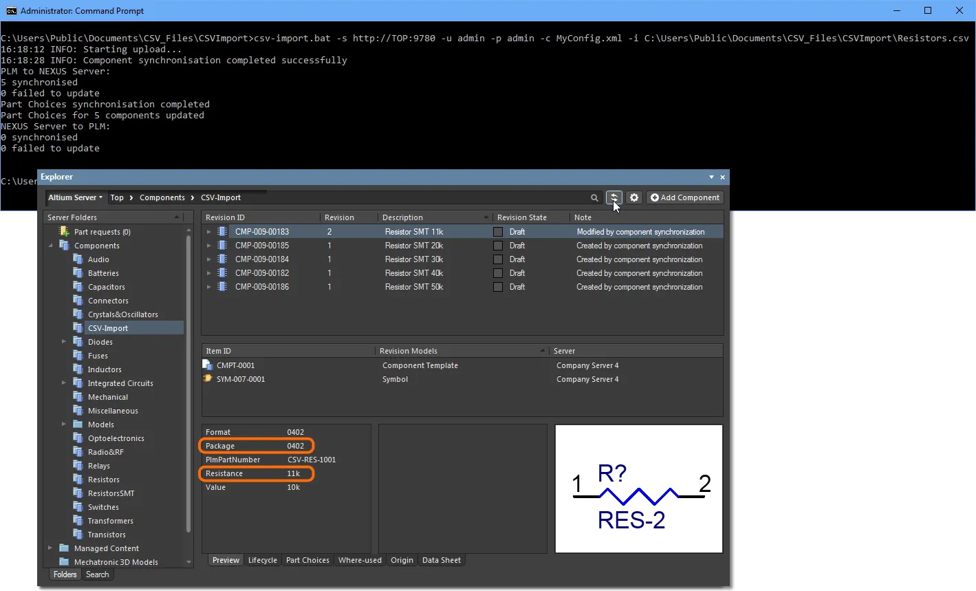Select the Miscellaneous folder icon
Image resolution: width=976 pixels, height=591 pixels.
coord(78,411)
